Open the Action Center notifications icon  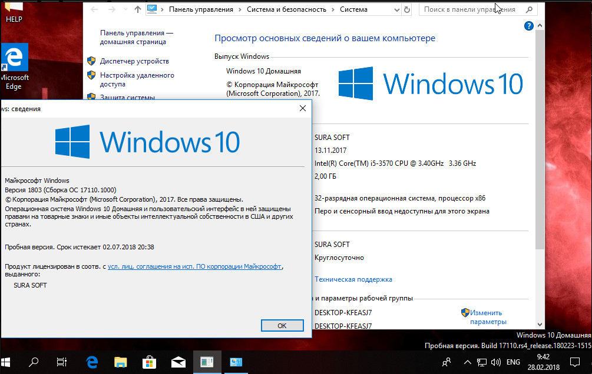click(x=575, y=362)
